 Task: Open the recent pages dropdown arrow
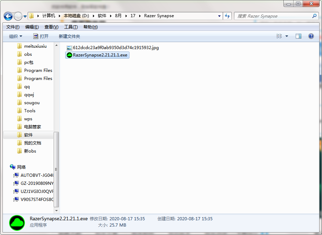click(25, 16)
